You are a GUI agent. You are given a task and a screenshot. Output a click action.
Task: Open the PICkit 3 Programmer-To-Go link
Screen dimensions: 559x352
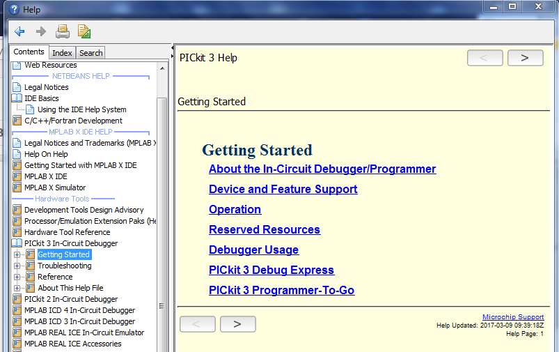point(282,290)
